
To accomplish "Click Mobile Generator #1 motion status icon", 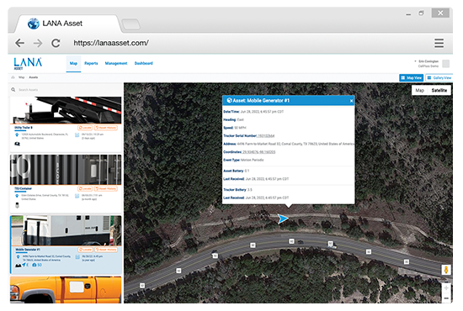I will 18,266.
